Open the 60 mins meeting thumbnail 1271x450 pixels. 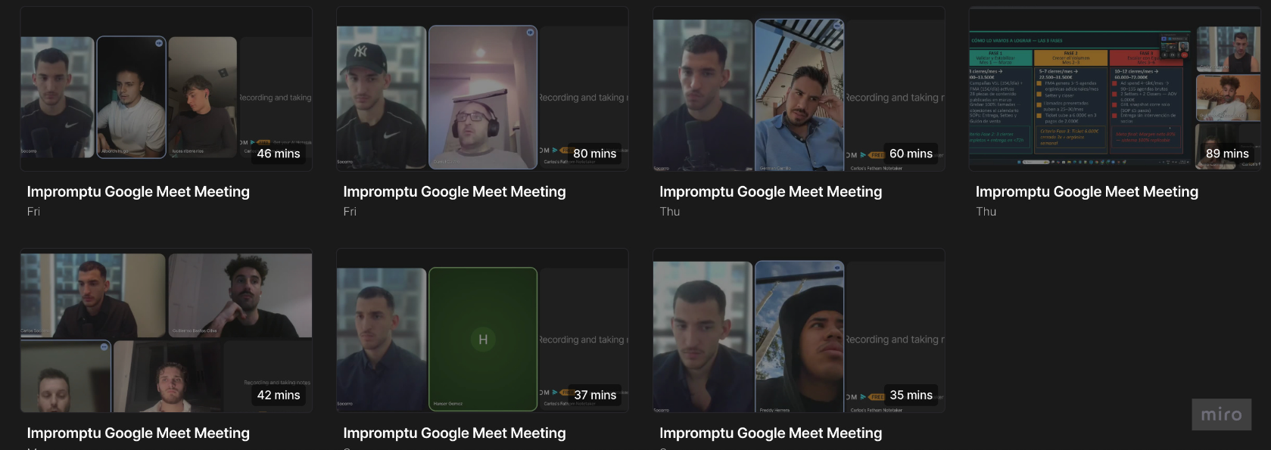coord(799,89)
